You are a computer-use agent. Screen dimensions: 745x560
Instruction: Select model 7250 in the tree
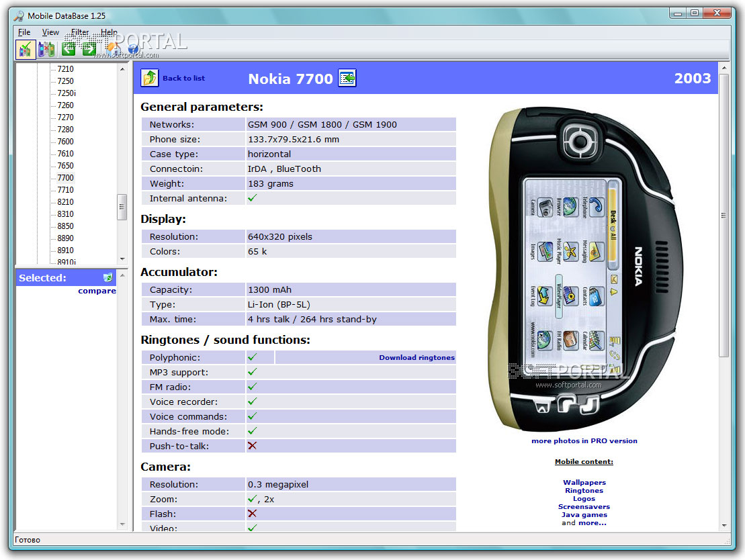point(66,81)
